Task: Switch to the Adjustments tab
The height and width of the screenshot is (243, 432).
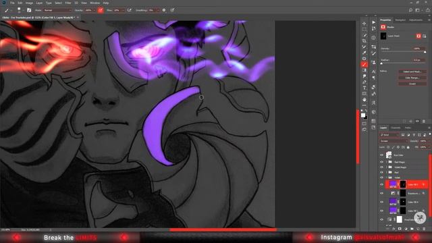Action: [416, 20]
